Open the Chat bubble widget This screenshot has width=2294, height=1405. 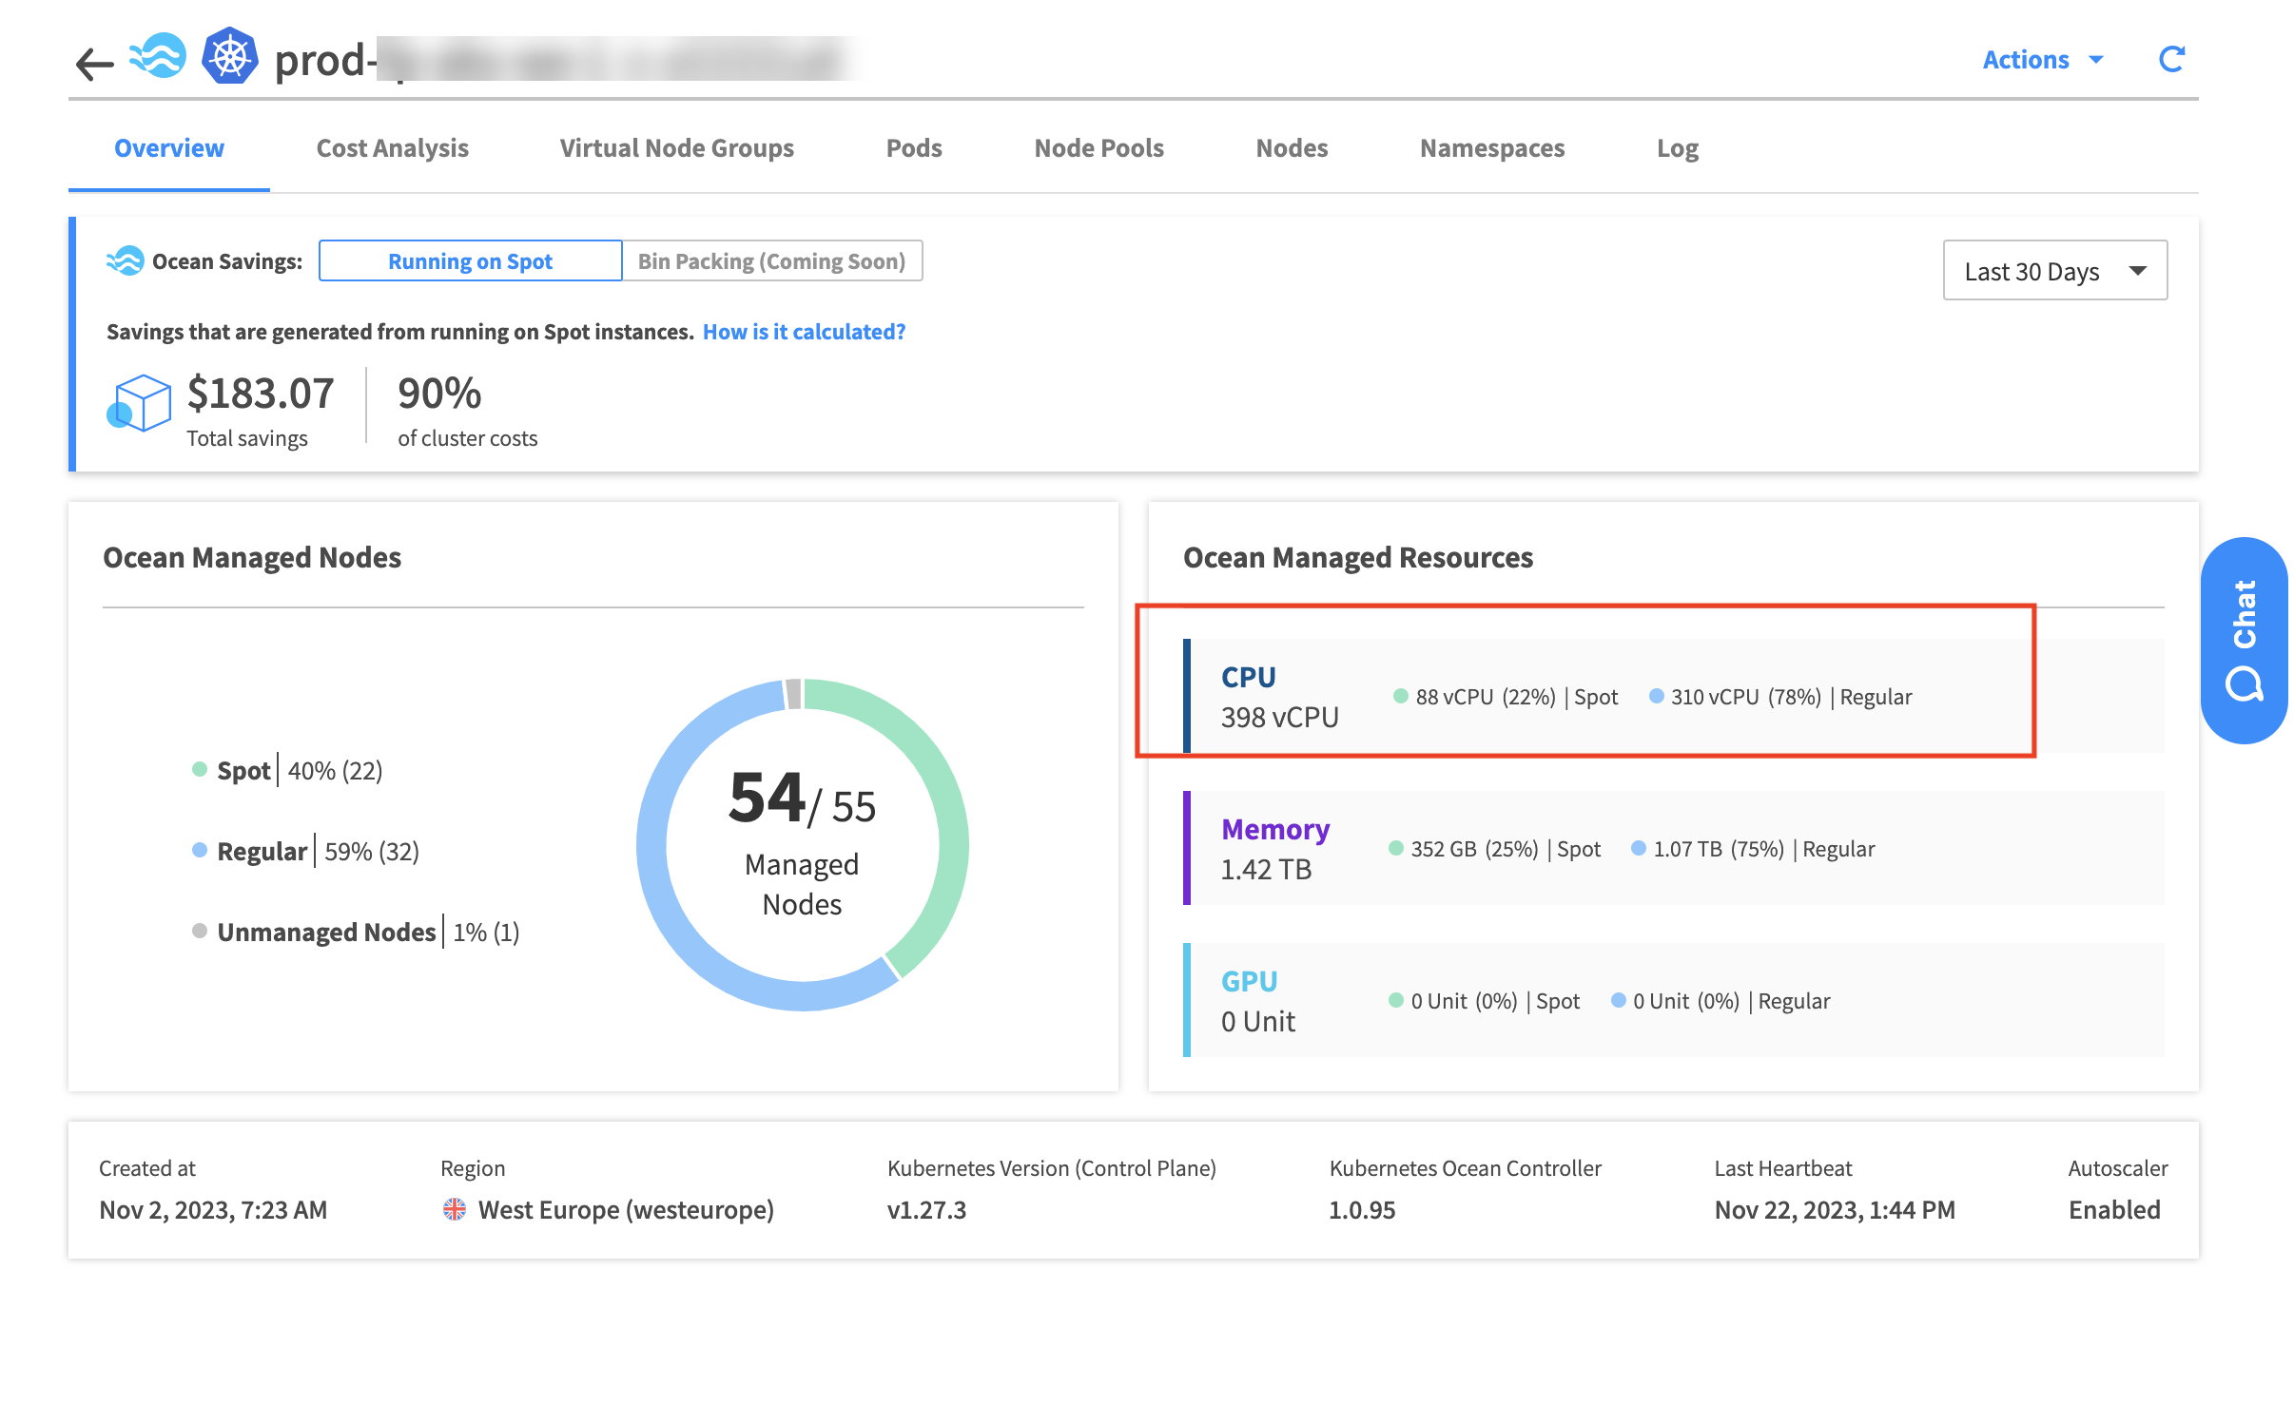tap(2244, 640)
